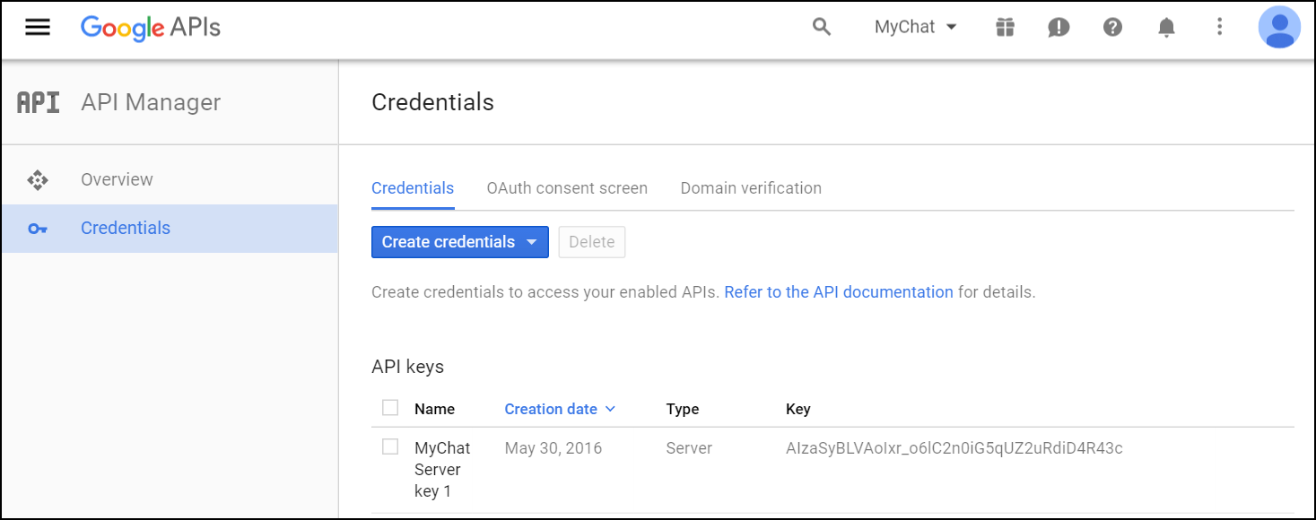Click the API Manager logo icon
1316x520 pixels.
39,103
